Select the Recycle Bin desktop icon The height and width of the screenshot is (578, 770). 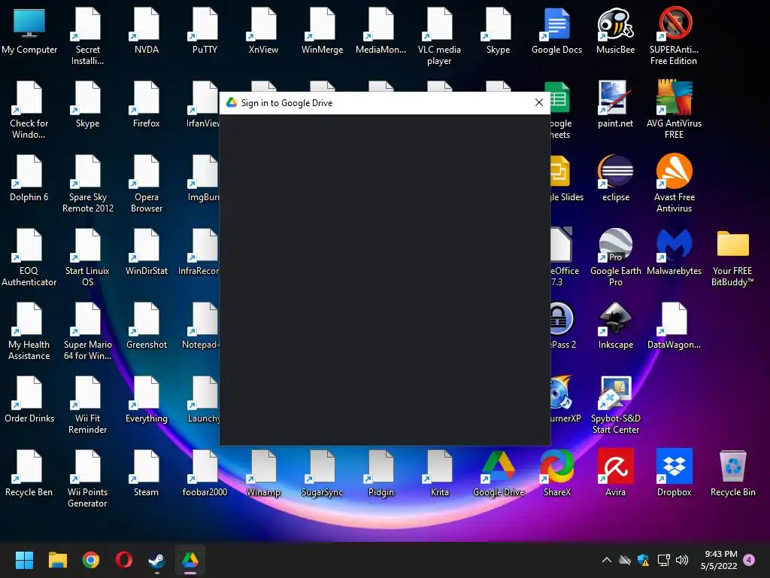coord(732,473)
